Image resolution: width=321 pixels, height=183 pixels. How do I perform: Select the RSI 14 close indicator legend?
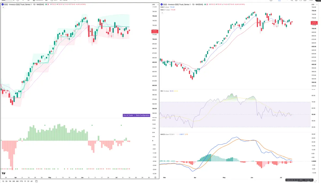click(165, 91)
